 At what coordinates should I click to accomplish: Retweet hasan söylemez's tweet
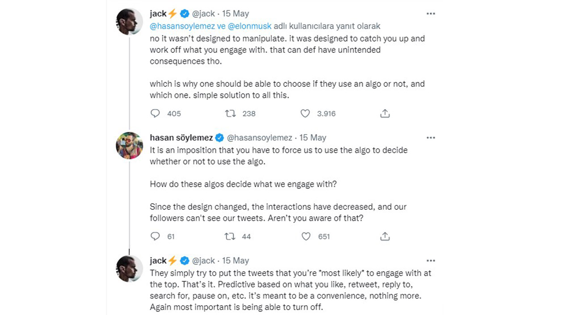[230, 236]
